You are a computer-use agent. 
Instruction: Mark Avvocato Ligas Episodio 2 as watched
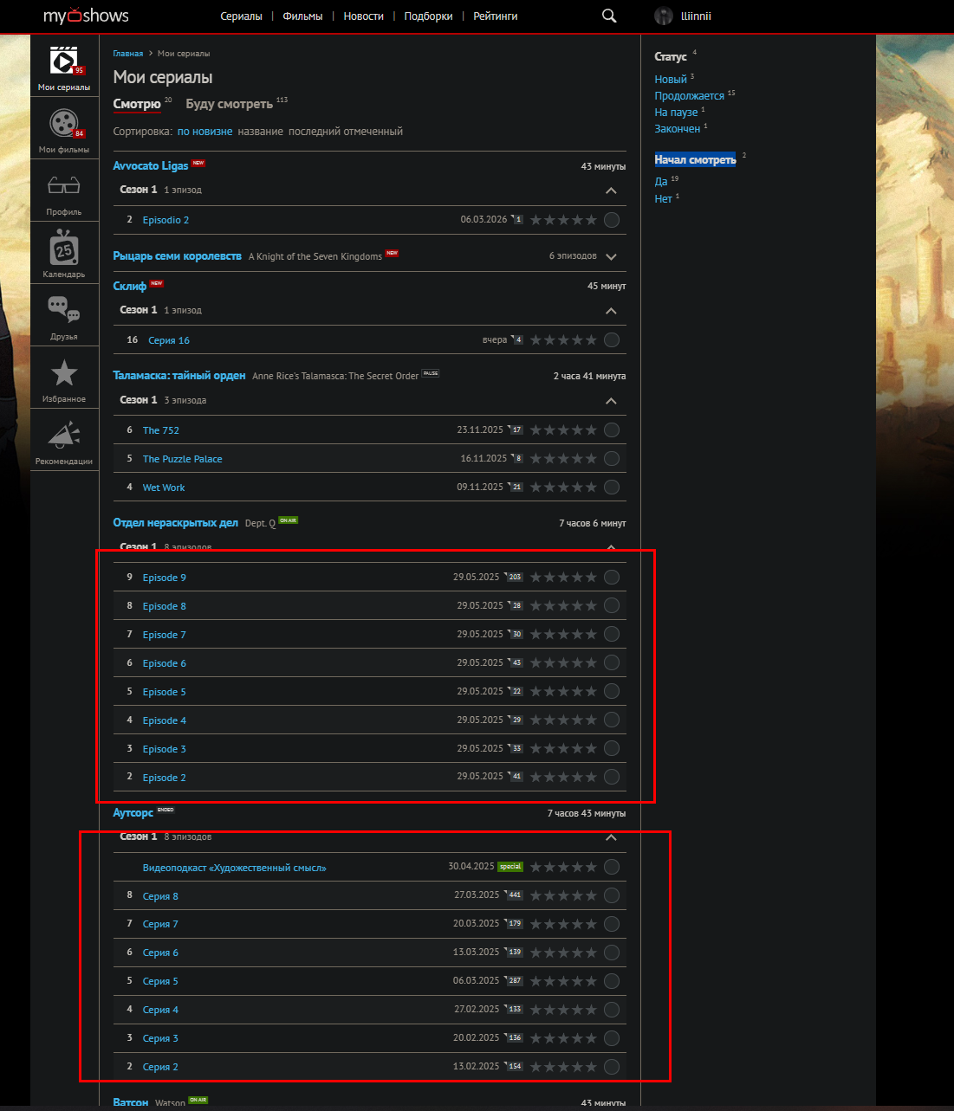[612, 220]
